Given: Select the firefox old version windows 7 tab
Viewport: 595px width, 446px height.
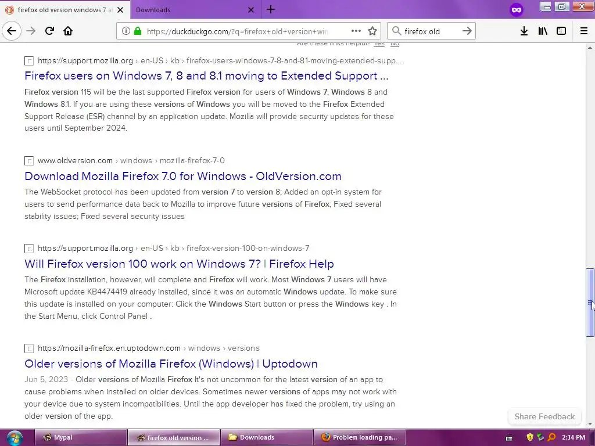Looking at the screenshot, I should (x=64, y=10).
